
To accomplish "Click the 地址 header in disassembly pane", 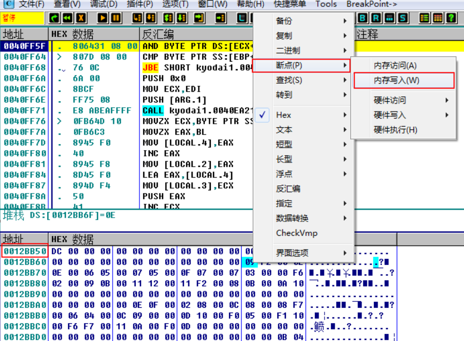I will [x=24, y=34].
